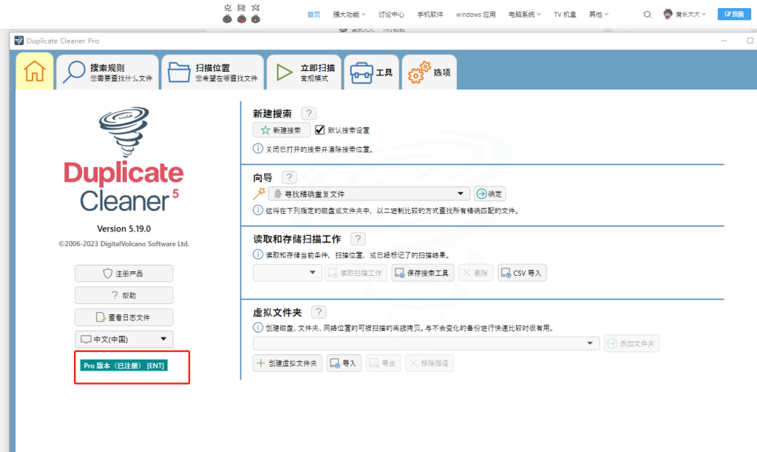Click the 添加文件夹 add folder button
The width and height of the screenshot is (757, 452).
coord(631,343)
